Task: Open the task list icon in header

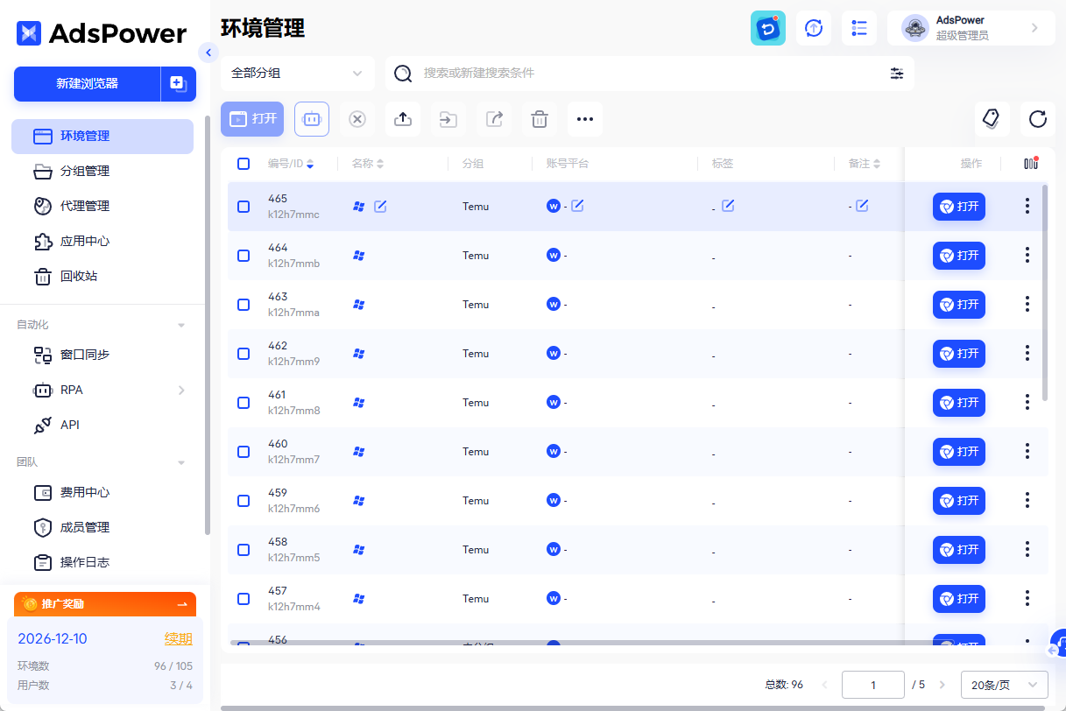Action: click(x=859, y=28)
